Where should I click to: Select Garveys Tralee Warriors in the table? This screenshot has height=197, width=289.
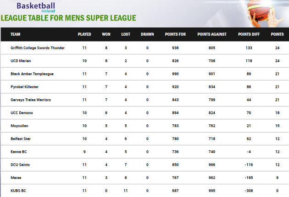pyautogui.click(x=31, y=100)
